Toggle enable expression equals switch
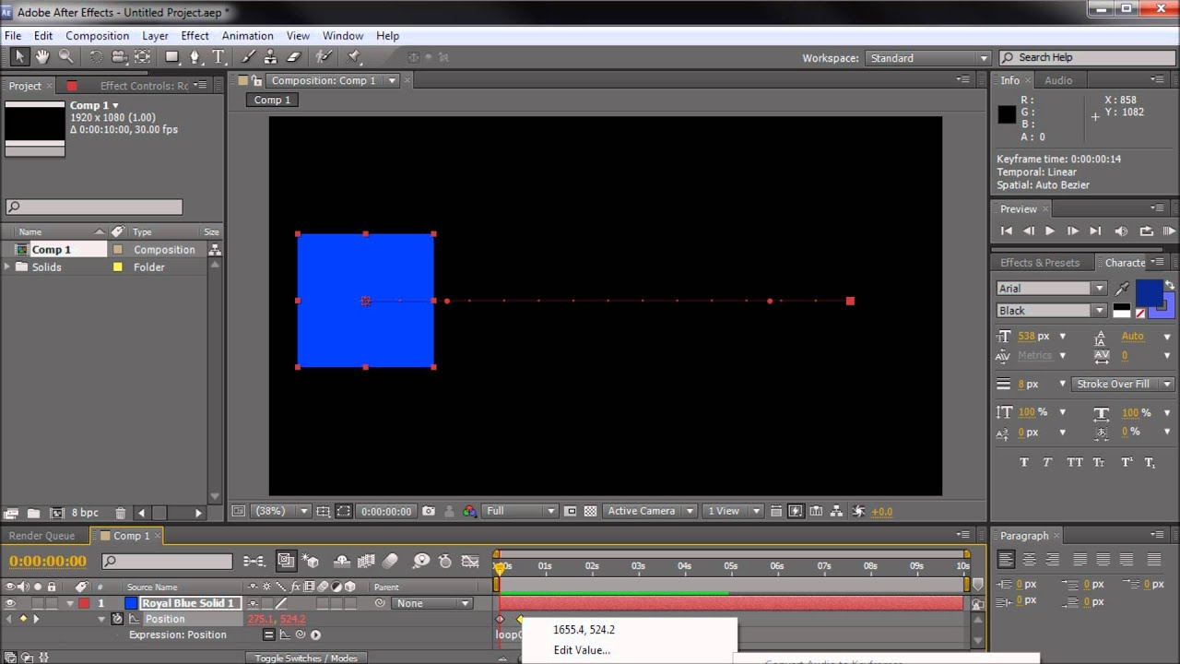1180x664 pixels. coord(268,634)
